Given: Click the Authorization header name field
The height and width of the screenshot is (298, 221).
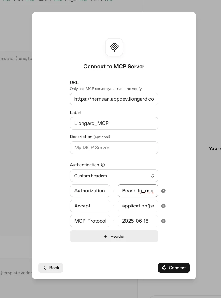Looking at the screenshot, I should pyautogui.click(x=90, y=190).
